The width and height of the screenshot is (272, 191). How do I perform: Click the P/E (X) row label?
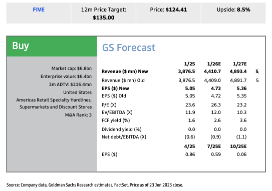tap(109, 105)
